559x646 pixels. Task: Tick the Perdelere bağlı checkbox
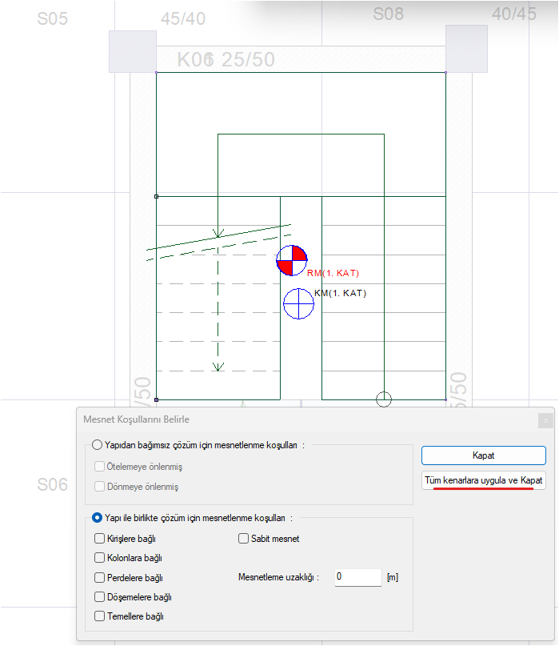(x=100, y=577)
